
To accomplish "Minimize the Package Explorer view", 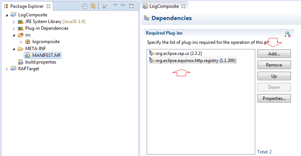I will [123, 5].
